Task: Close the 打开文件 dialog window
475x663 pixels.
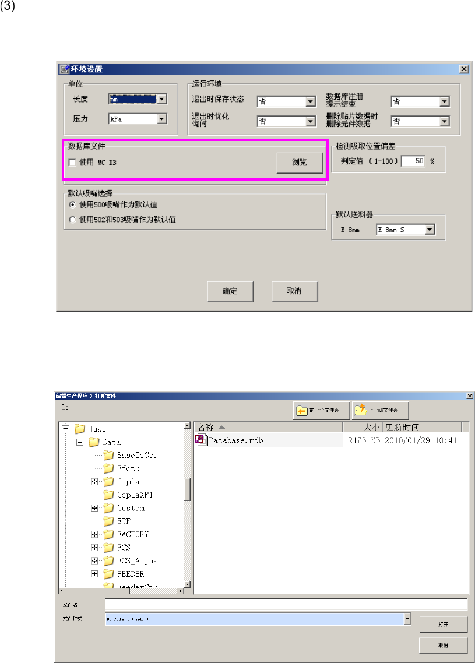Action: [x=470, y=396]
